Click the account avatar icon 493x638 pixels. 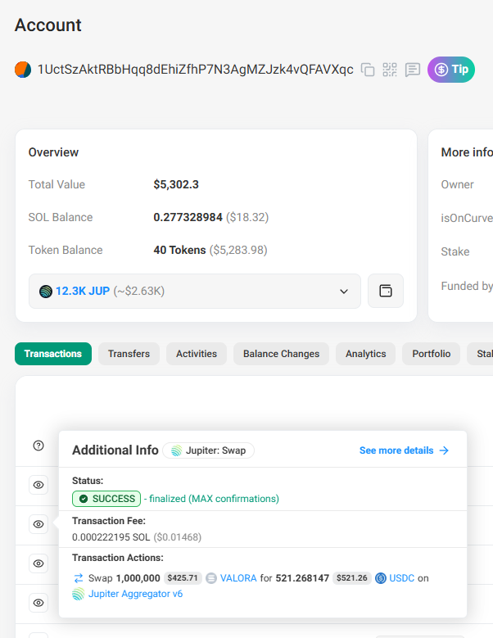click(x=23, y=70)
